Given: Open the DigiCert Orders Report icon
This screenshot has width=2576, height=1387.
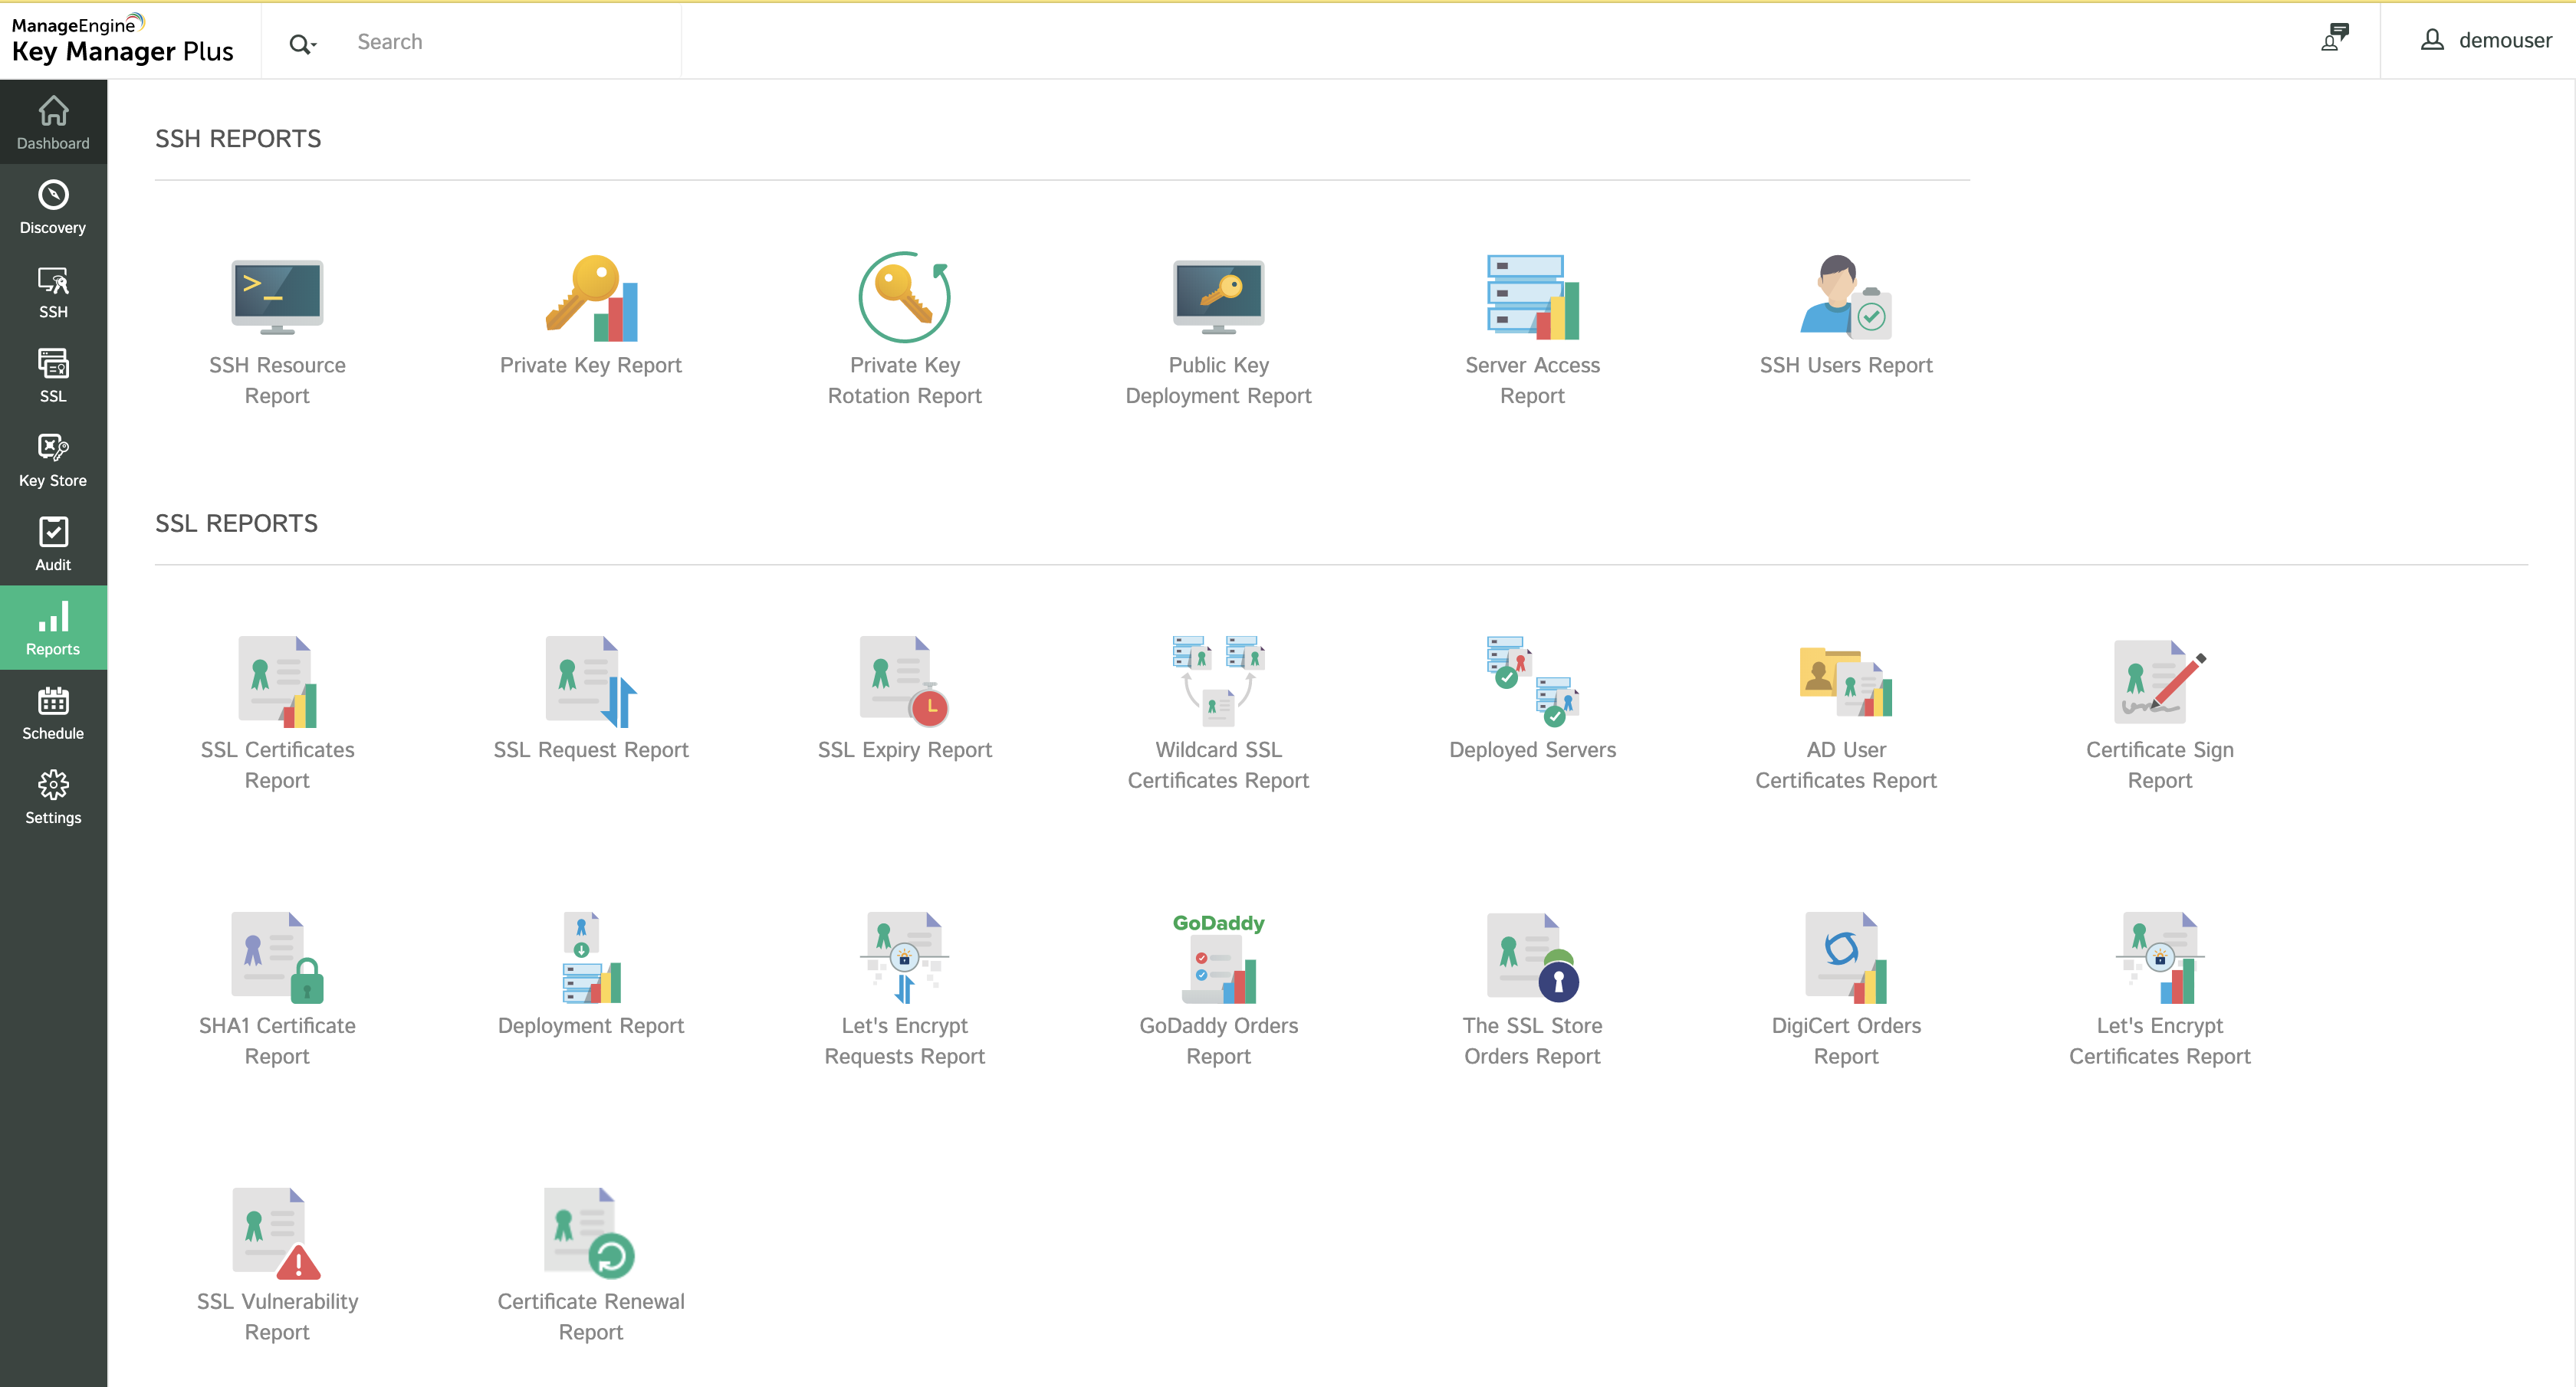Looking at the screenshot, I should (x=1845, y=959).
